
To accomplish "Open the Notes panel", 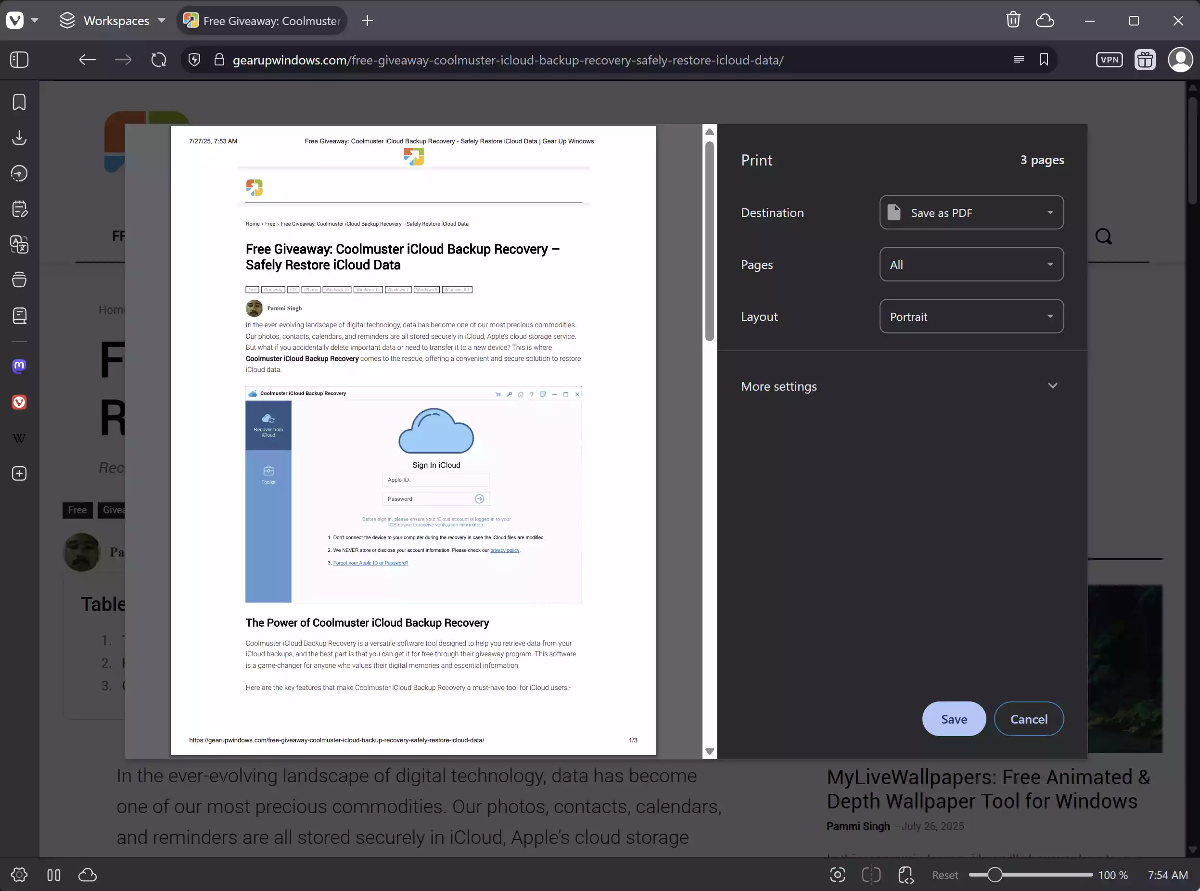I will pos(19,209).
